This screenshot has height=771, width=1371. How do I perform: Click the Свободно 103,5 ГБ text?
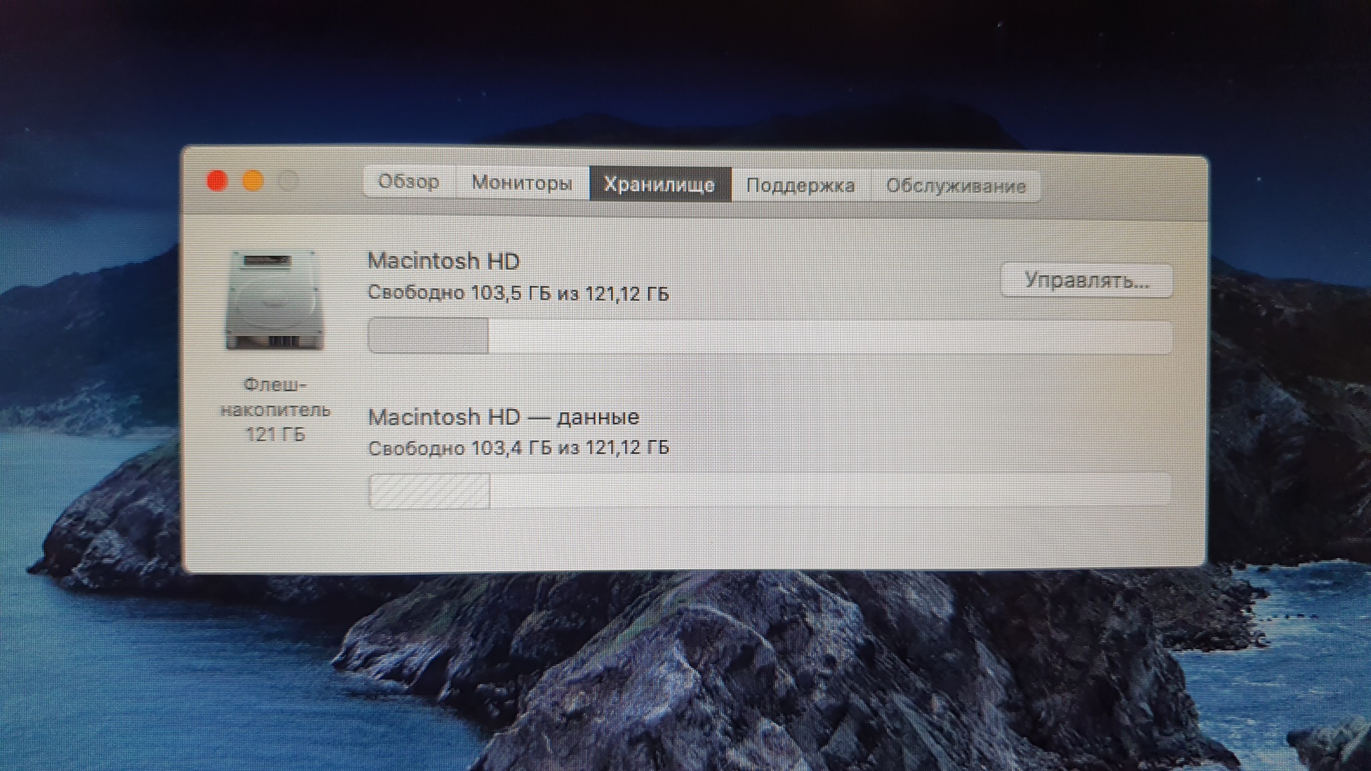pos(518,293)
